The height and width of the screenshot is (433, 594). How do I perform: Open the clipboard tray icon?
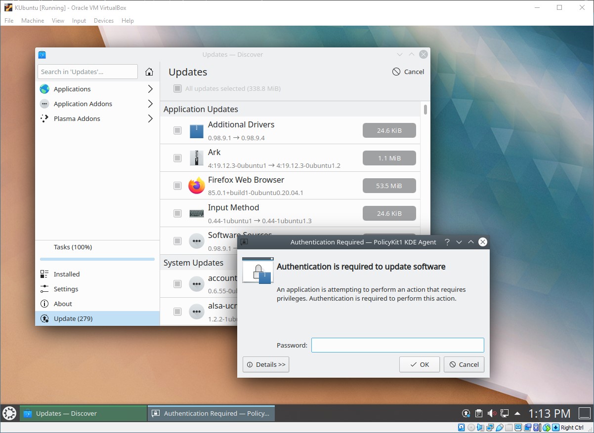pos(478,413)
